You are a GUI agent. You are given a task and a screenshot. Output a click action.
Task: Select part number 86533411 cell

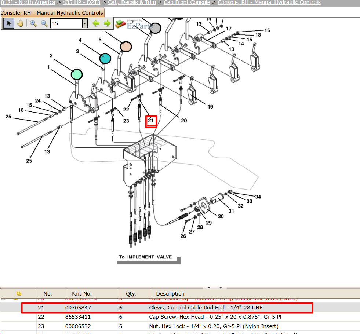pos(78,317)
